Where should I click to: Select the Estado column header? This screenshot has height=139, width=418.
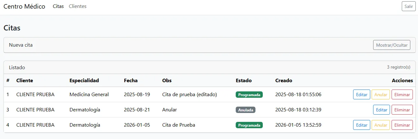click(244, 81)
